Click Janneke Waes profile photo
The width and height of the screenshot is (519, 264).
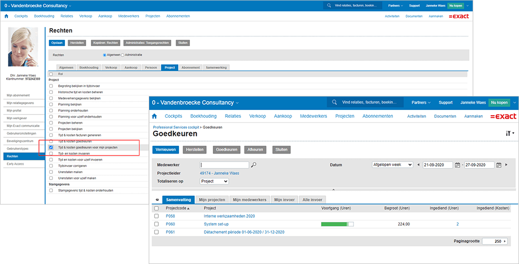click(23, 47)
